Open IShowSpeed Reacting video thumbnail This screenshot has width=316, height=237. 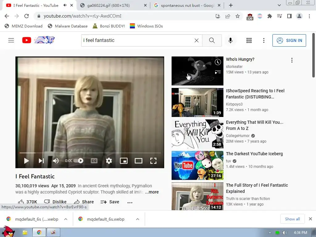[197, 102]
